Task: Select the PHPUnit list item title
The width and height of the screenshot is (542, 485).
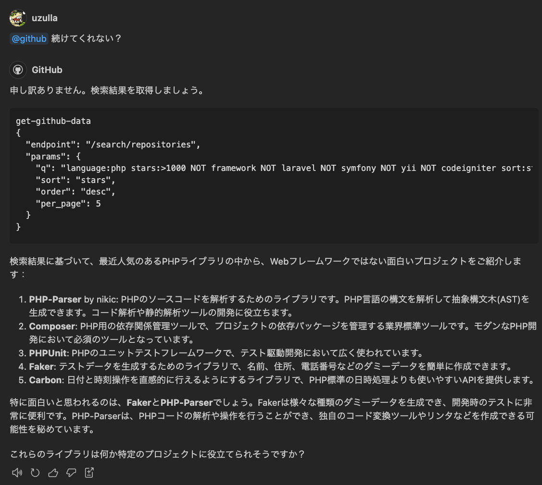Action: tap(49, 353)
